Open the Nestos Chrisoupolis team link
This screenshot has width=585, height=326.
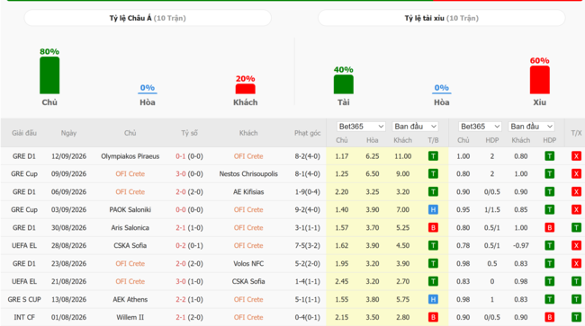tap(248, 174)
